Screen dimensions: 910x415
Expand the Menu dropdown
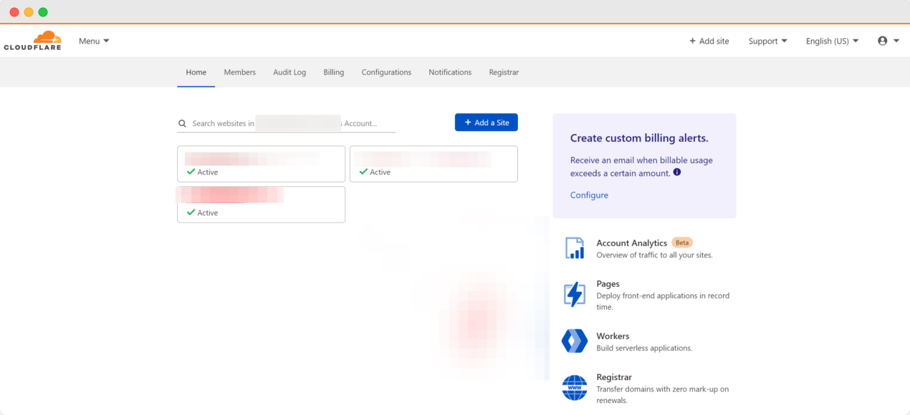coord(93,41)
